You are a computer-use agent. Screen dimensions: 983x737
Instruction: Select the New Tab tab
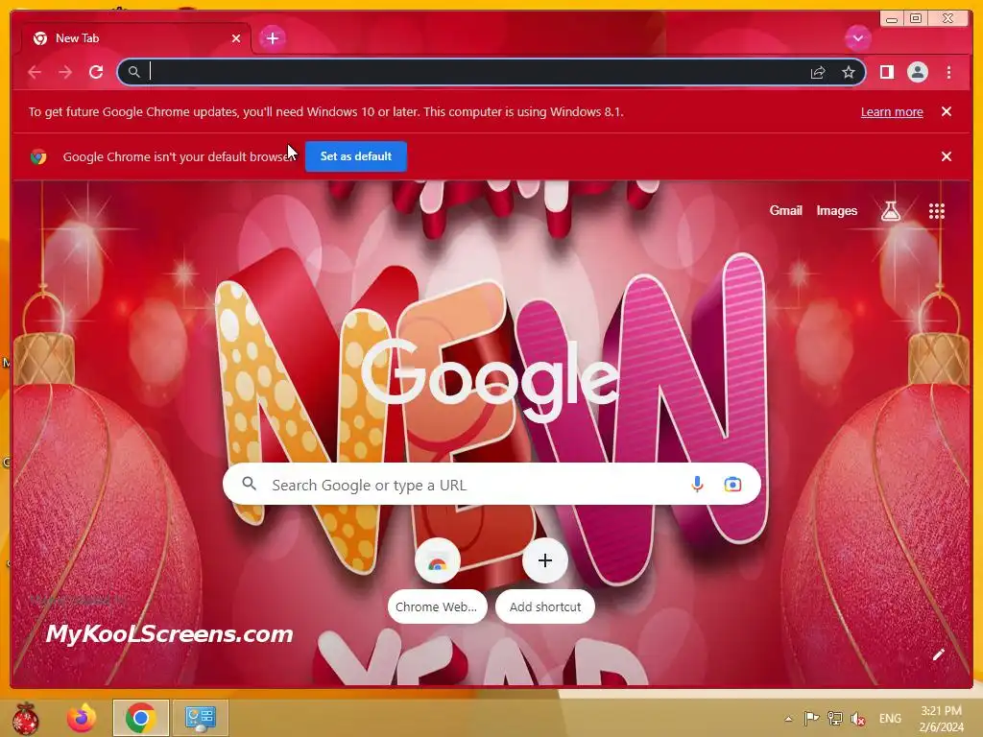[x=136, y=38]
